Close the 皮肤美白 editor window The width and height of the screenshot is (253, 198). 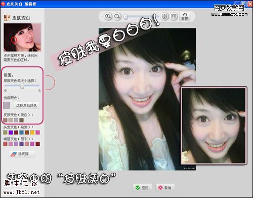point(250,4)
